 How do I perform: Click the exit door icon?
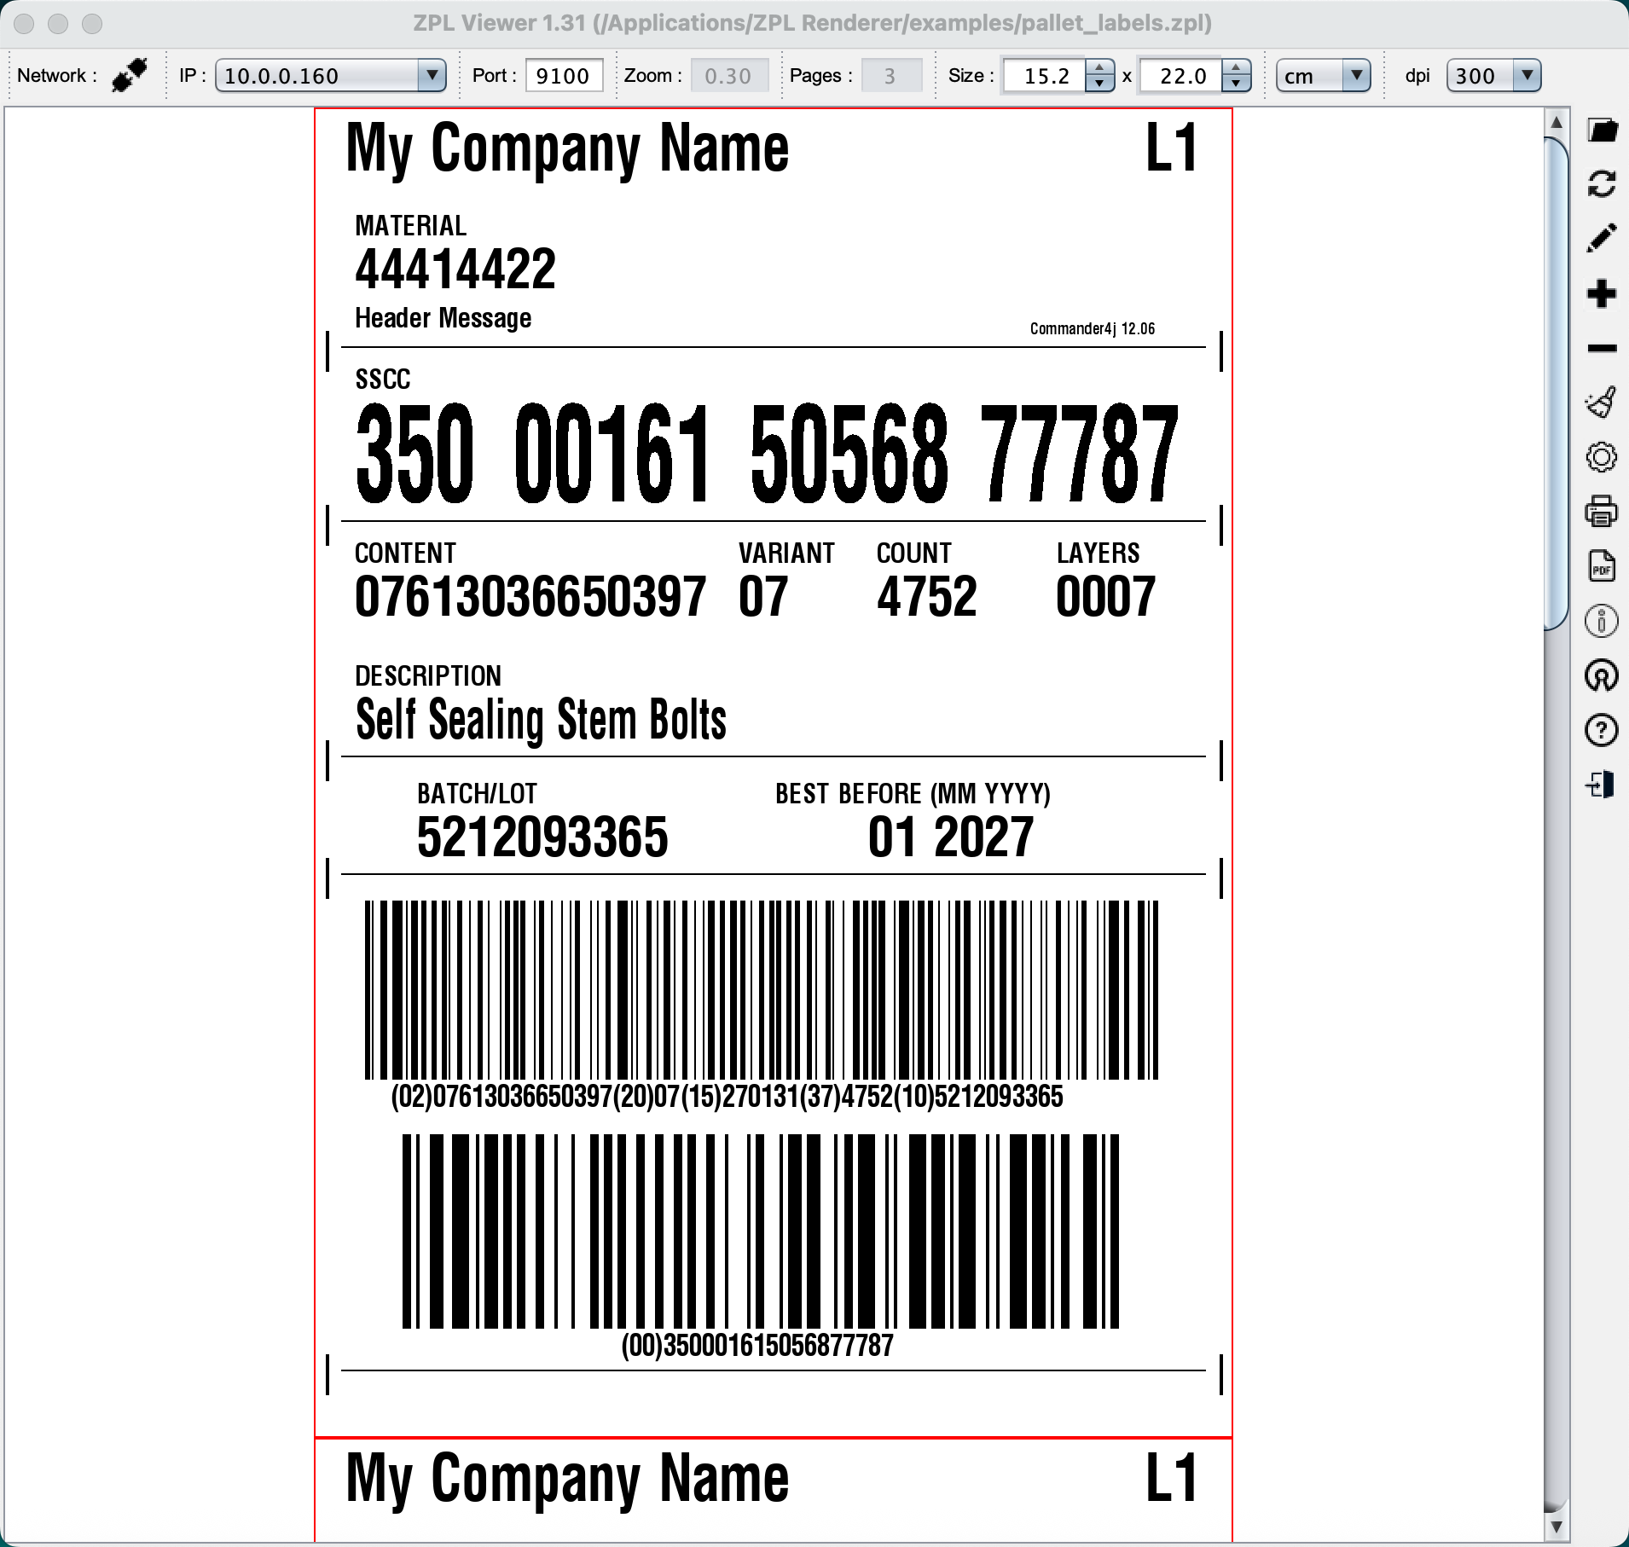pyautogui.click(x=1602, y=785)
